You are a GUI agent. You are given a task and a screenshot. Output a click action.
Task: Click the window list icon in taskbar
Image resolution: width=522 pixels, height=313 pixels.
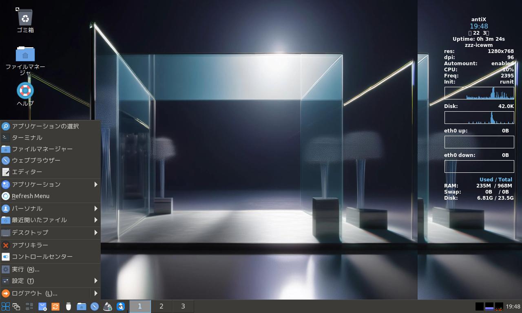pos(16,306)
